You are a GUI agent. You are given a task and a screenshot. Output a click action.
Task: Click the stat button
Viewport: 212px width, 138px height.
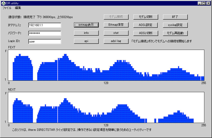(x=116, y=33)
